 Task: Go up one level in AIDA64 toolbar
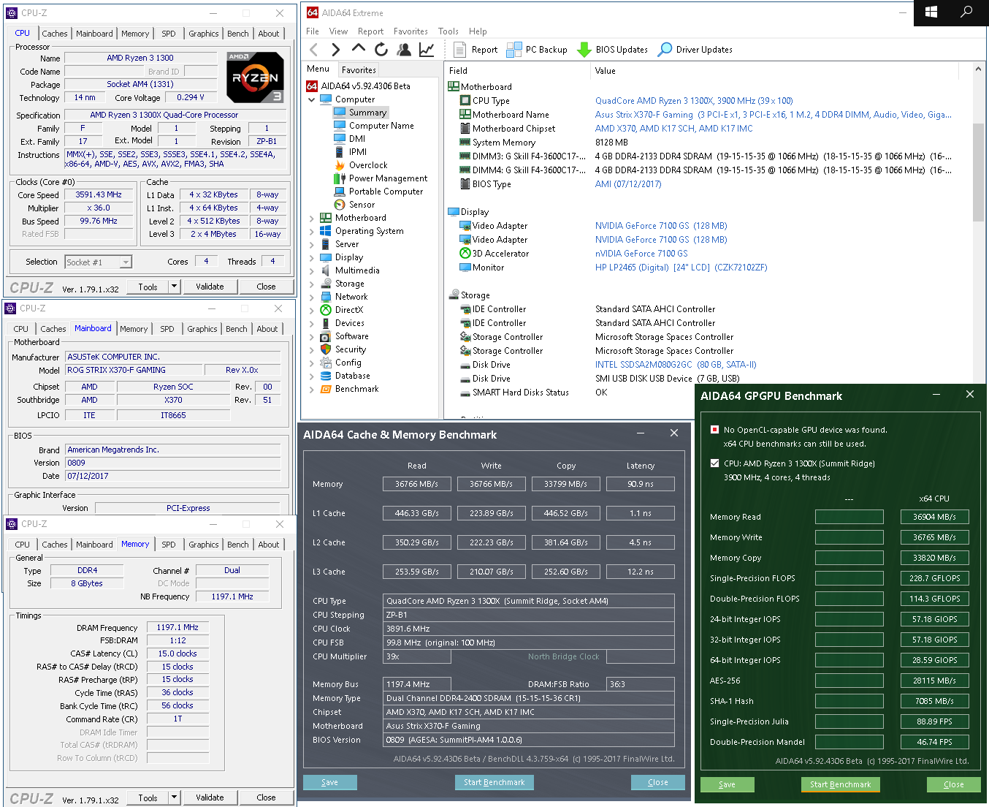click(358, 48)
